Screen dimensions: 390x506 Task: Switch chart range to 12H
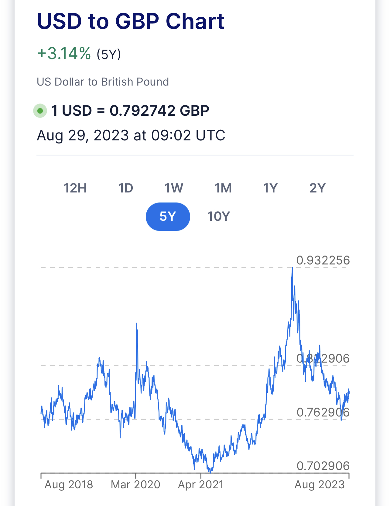tap(75, 188)
